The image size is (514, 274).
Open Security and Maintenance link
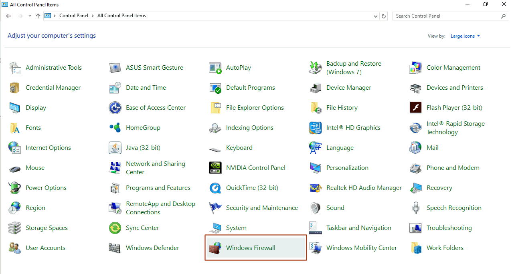[x=262, y=208]
